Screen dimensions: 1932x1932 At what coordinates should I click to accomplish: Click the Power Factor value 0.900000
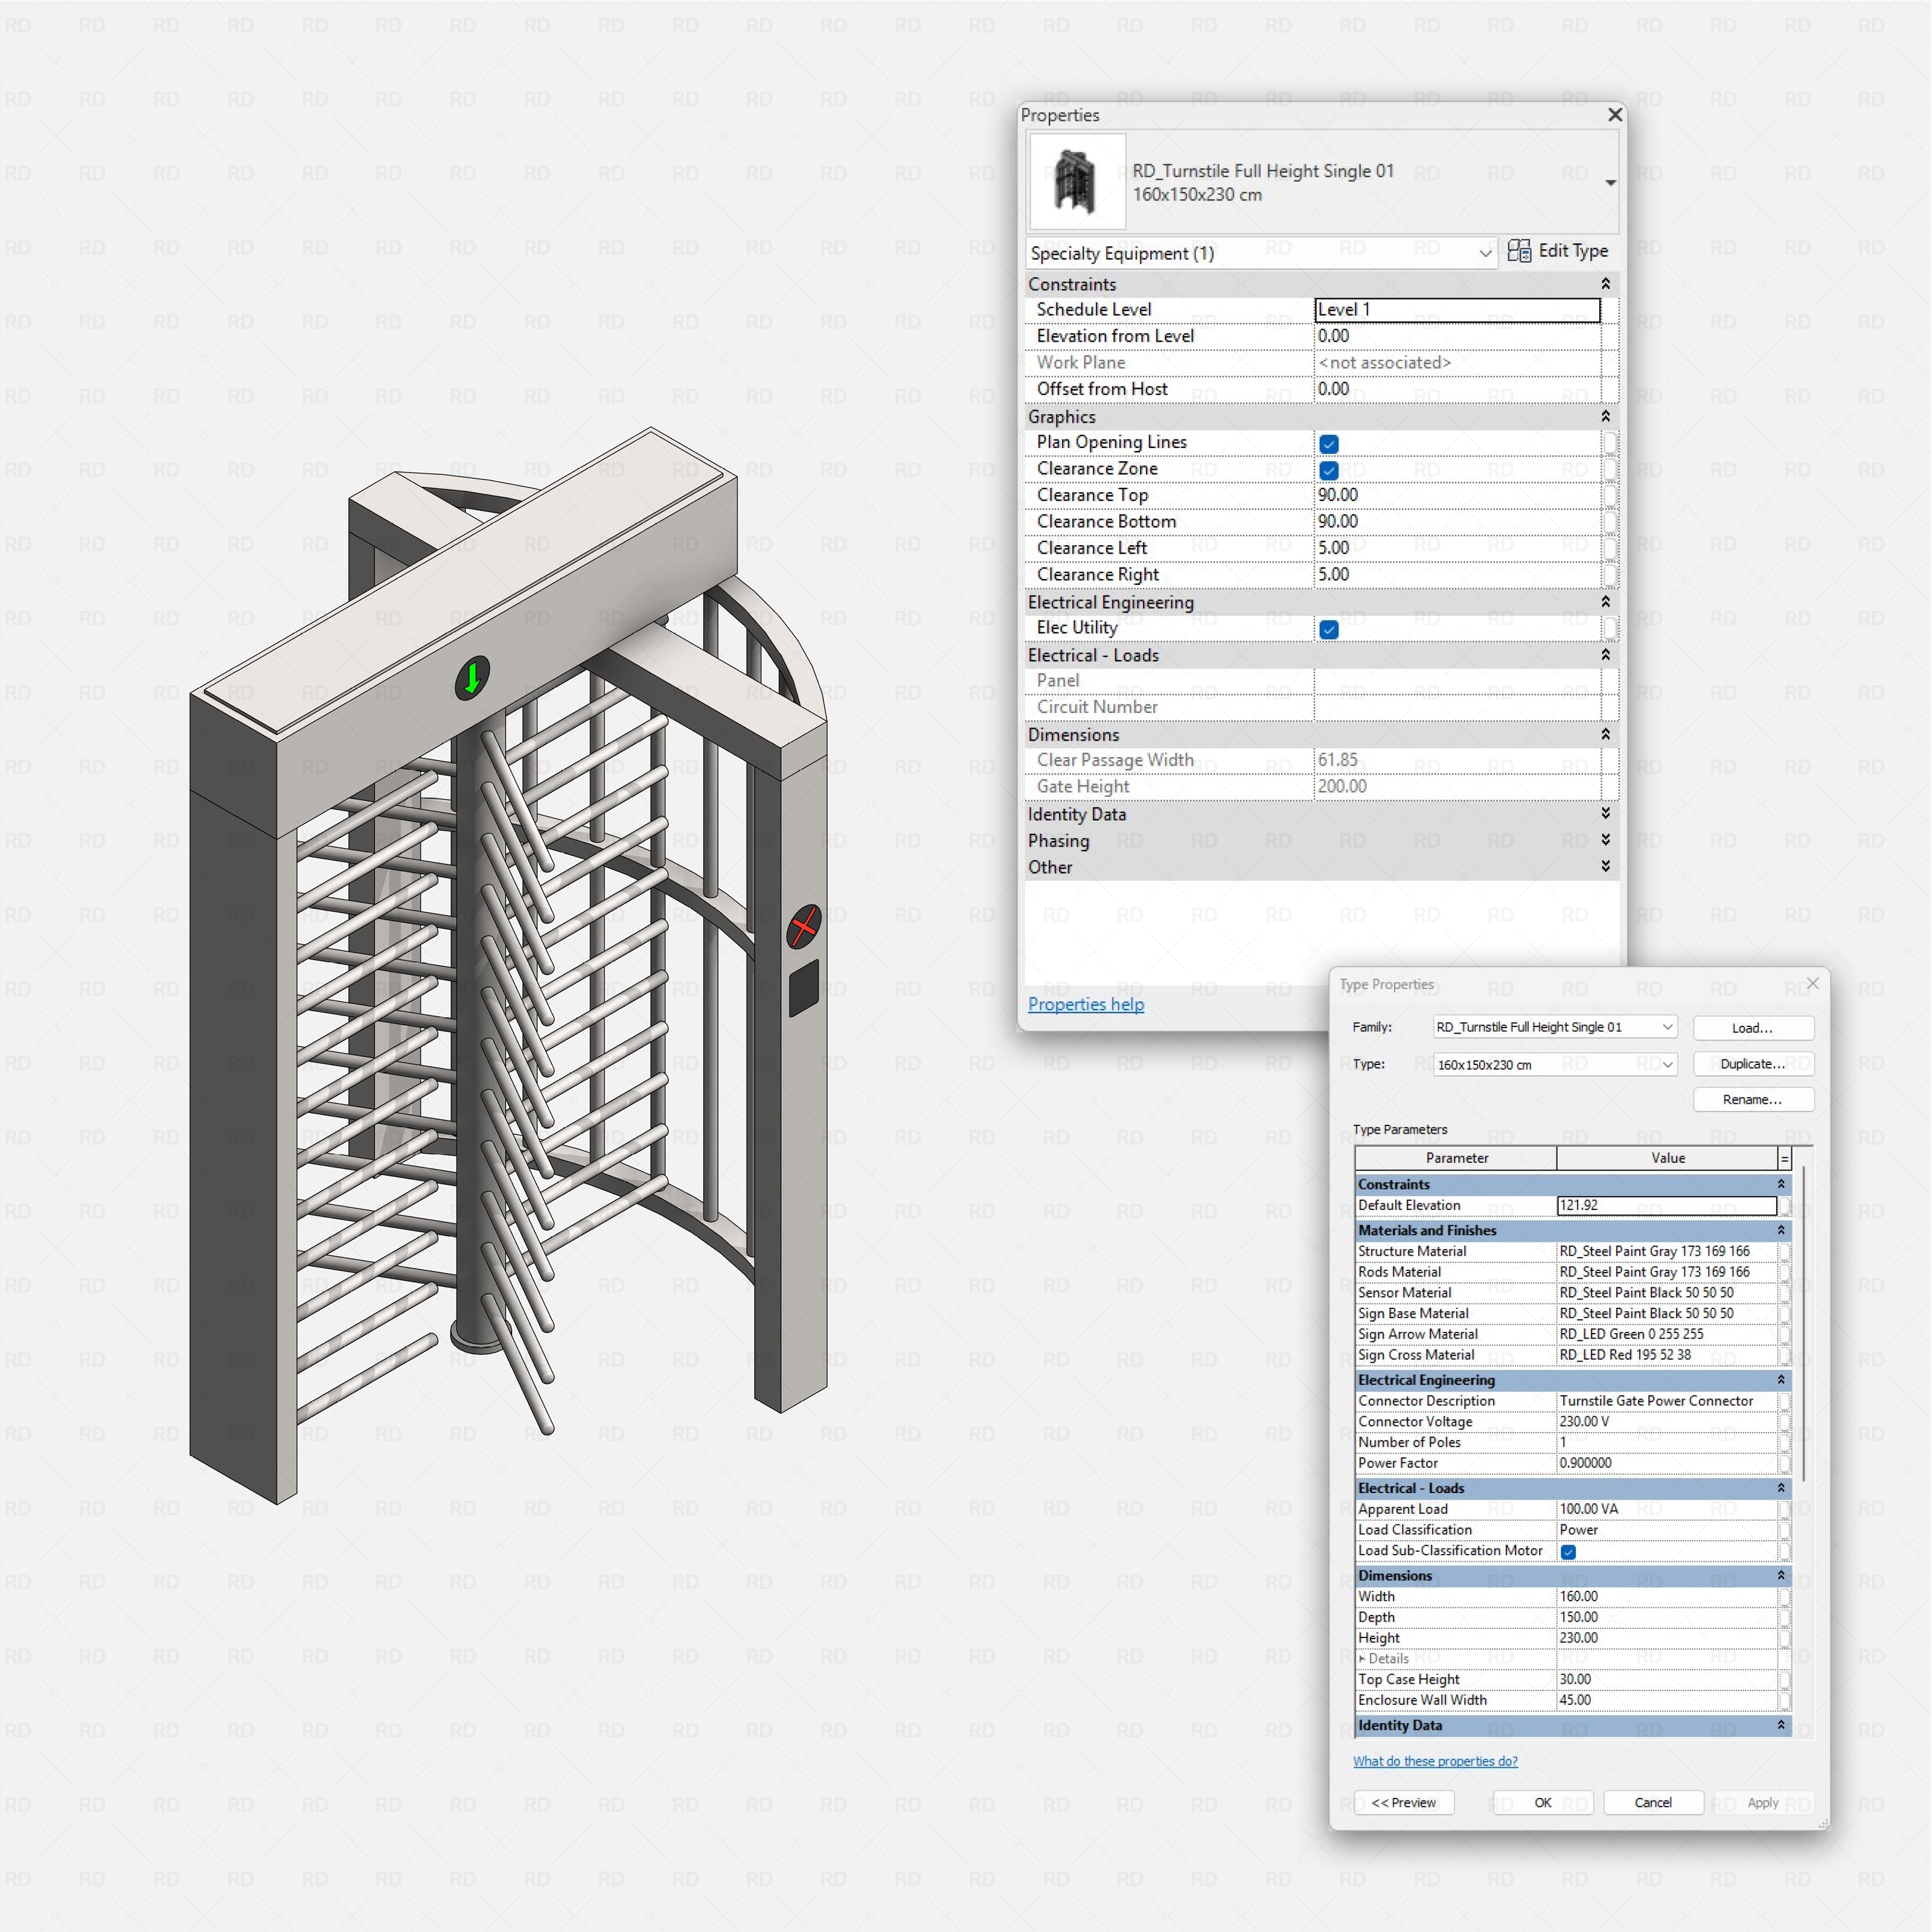[x=1666, y=1463]
